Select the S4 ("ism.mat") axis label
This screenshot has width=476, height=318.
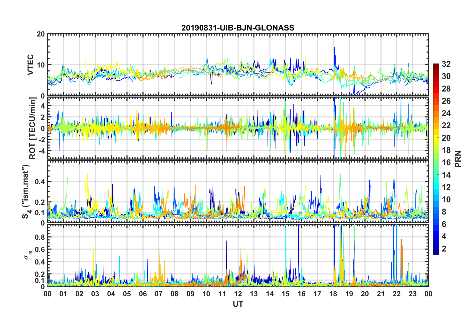[x=26, y=192]
